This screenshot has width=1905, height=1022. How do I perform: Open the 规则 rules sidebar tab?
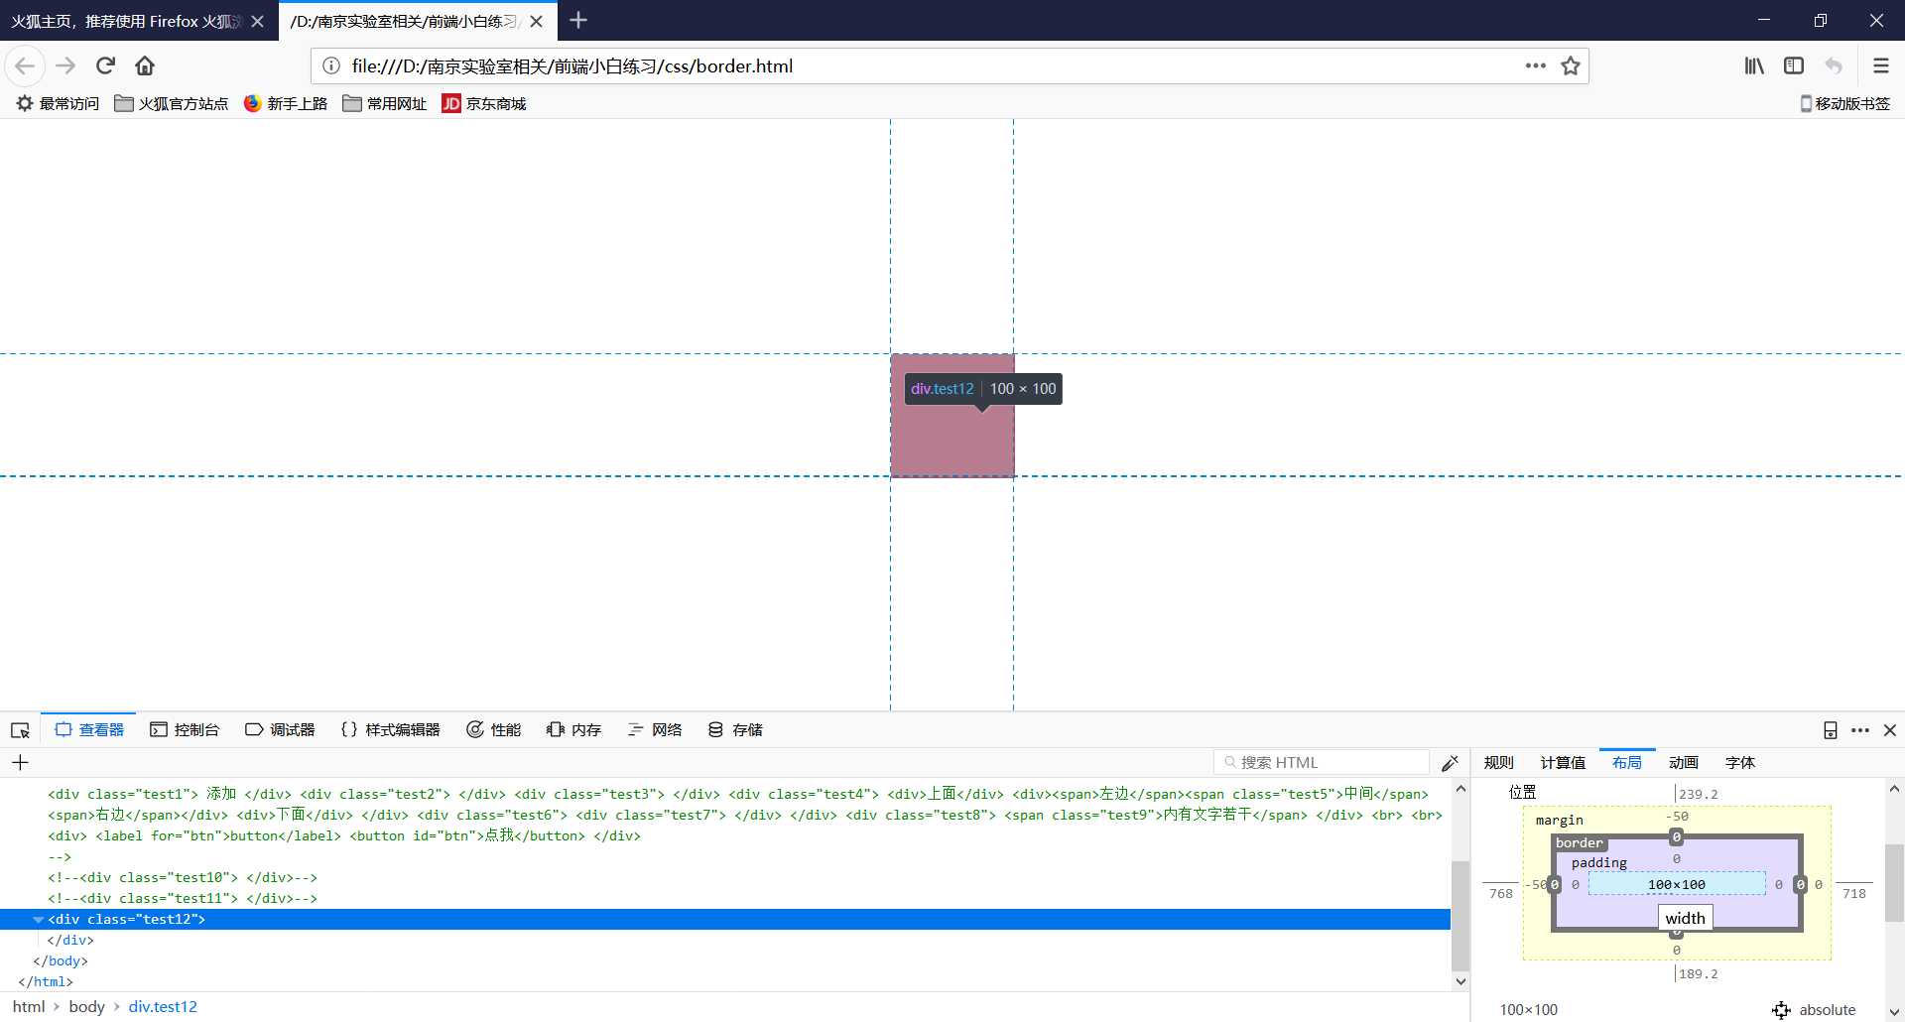tap(1498, 762)
